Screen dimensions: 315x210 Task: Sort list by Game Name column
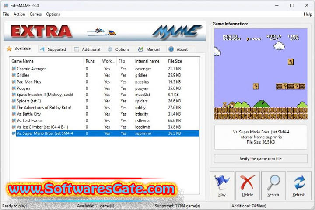click(46, 61)
